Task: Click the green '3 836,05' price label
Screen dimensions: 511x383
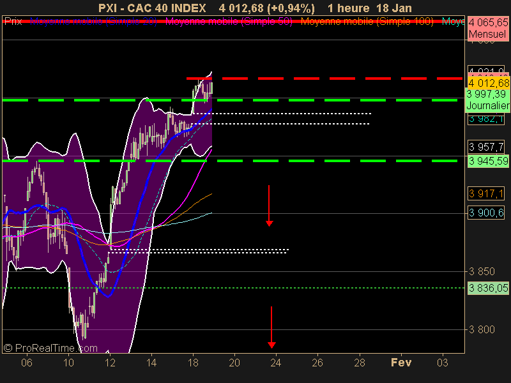Action: pyautogui.click(x=488, y=288)
